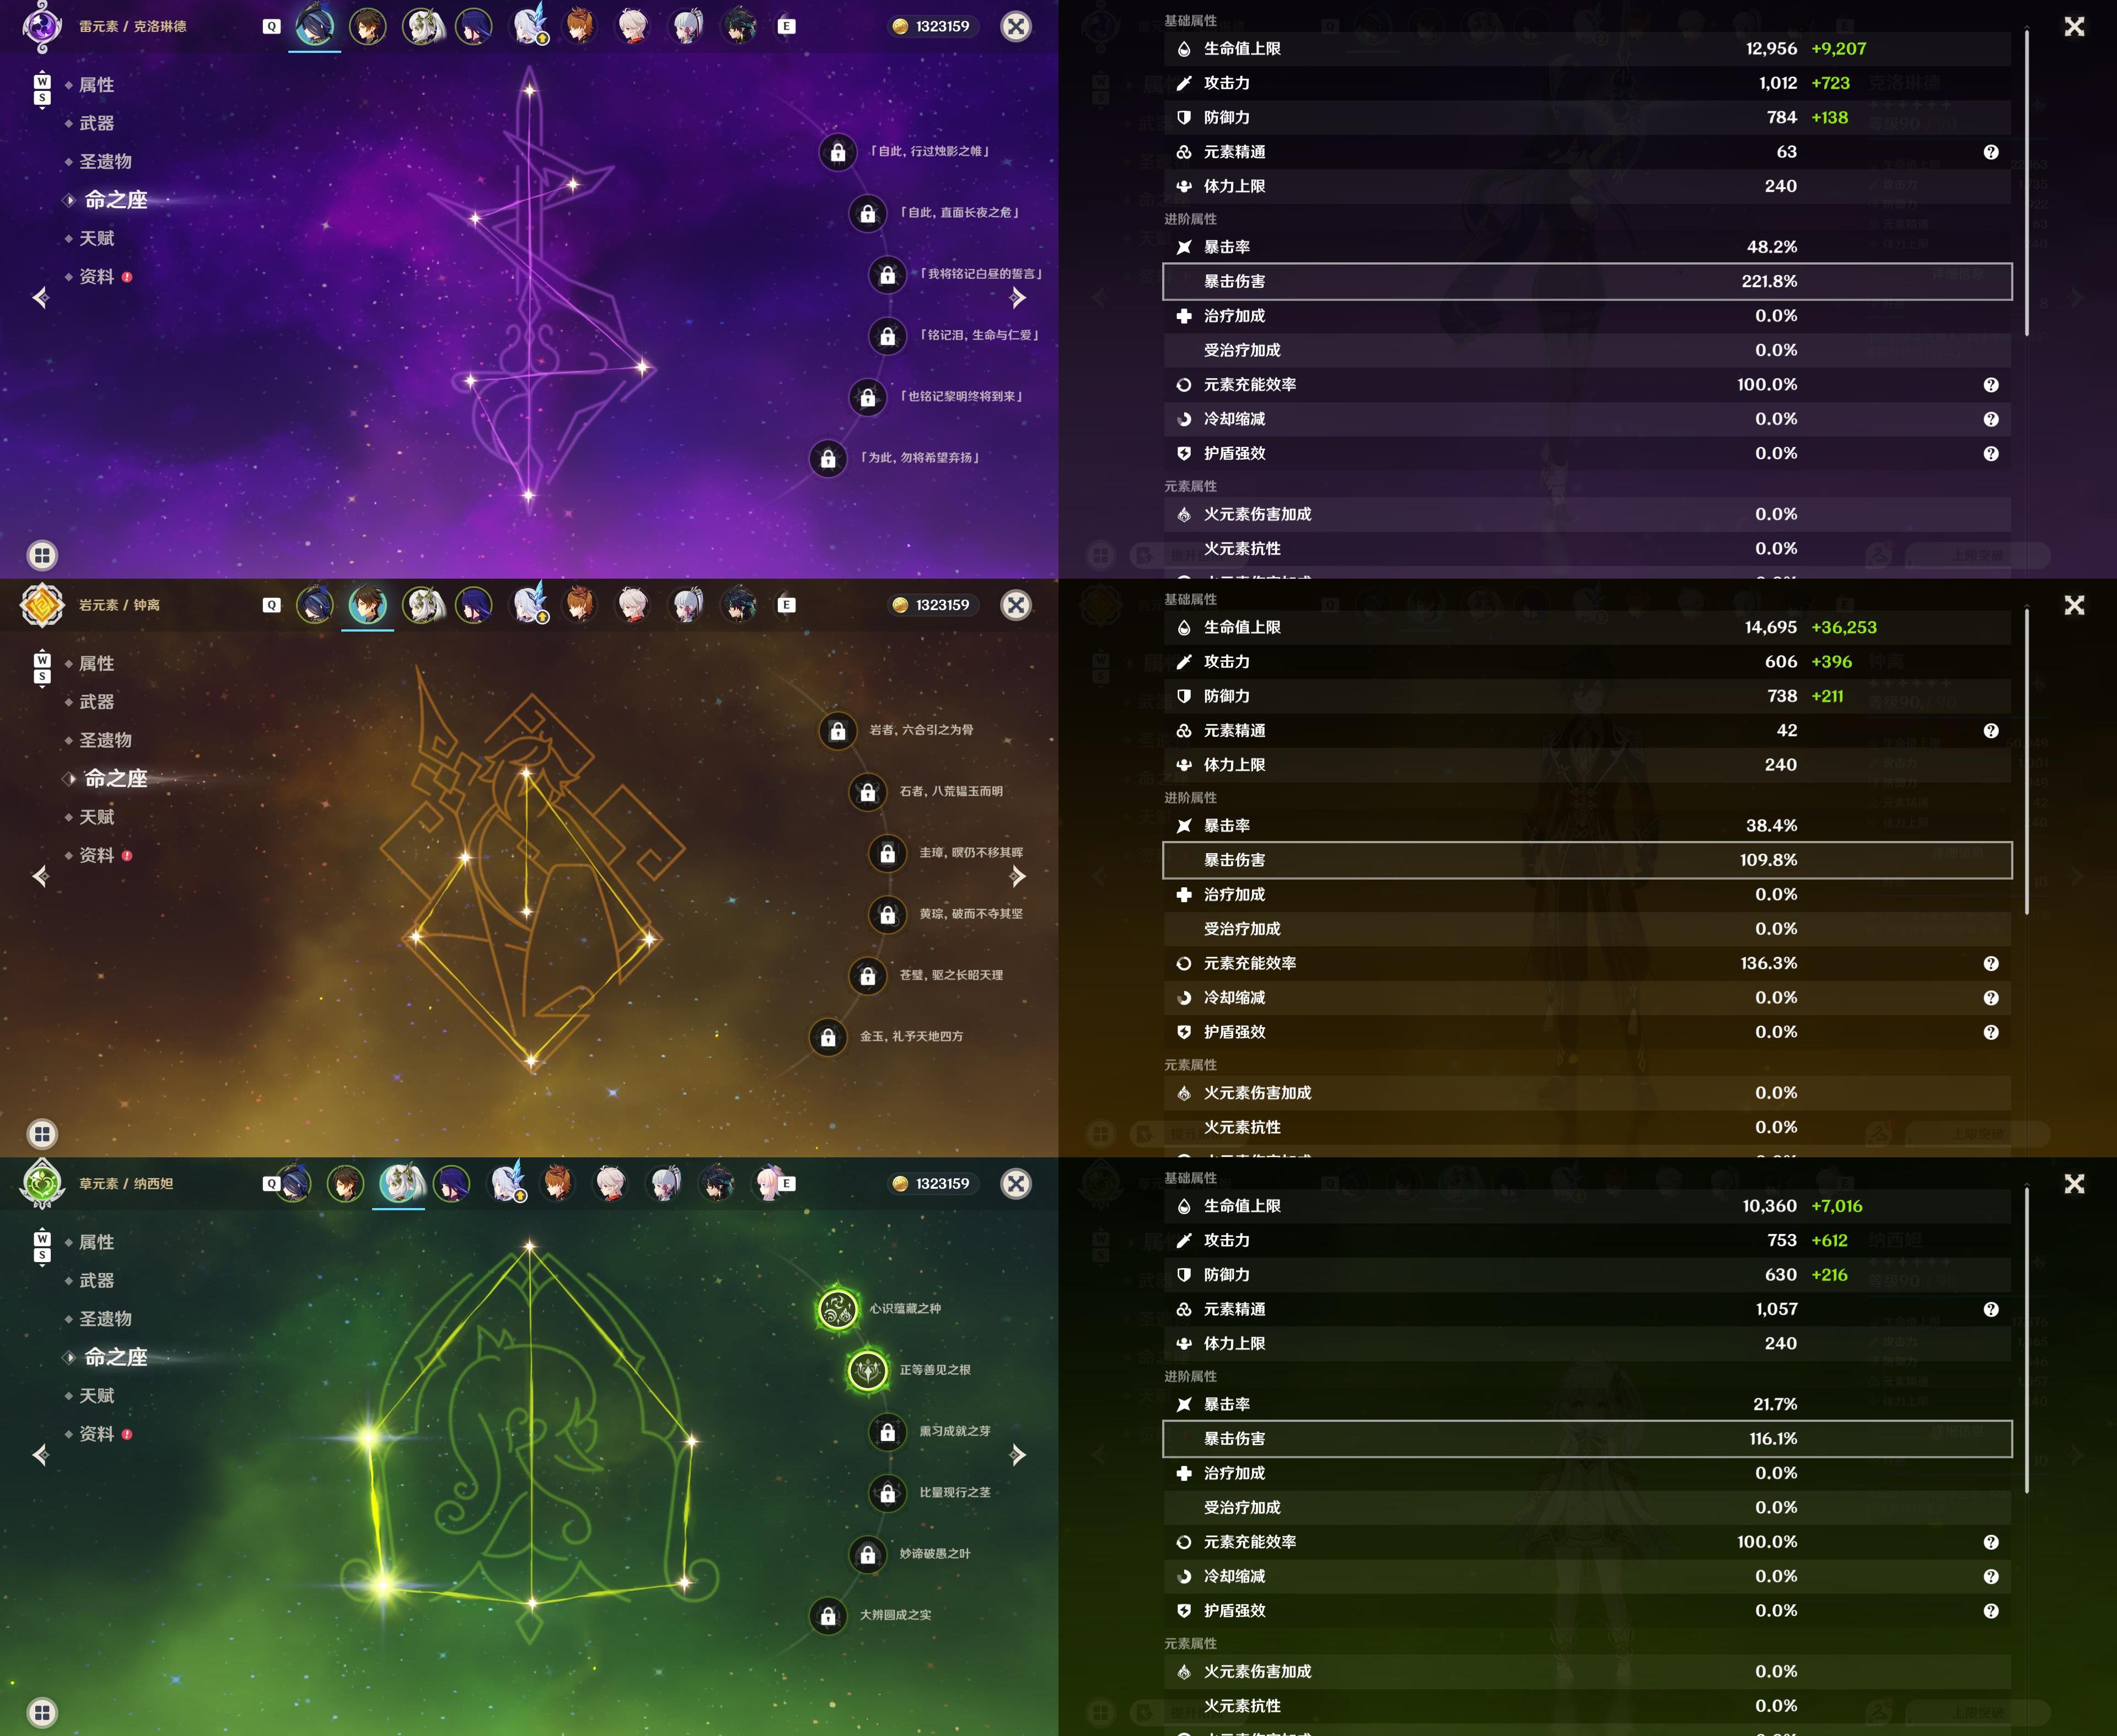Open Clorinde's locked constellation 「自此，直面长夜之危」

pos(867,213)
